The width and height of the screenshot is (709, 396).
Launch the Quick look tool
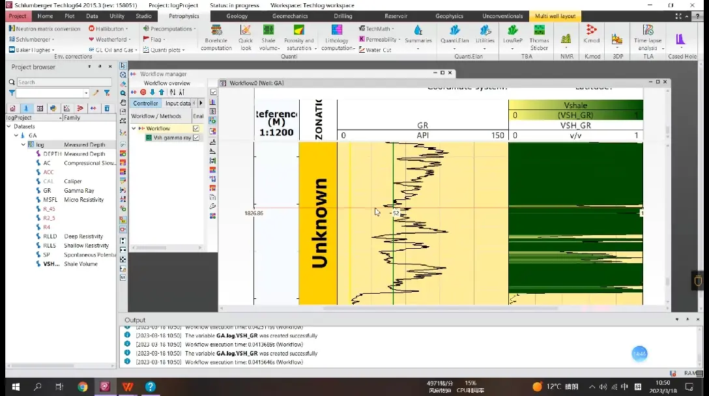[x=246, y=38]
